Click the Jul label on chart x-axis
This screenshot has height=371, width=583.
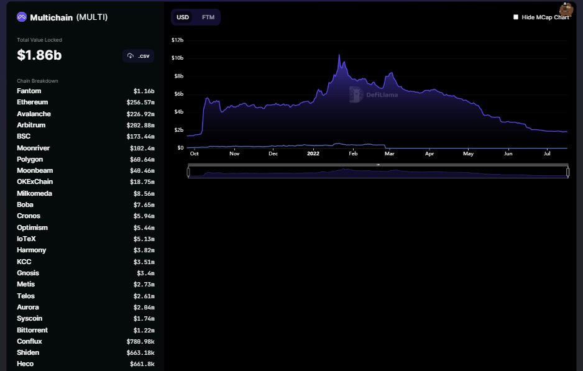547,153
